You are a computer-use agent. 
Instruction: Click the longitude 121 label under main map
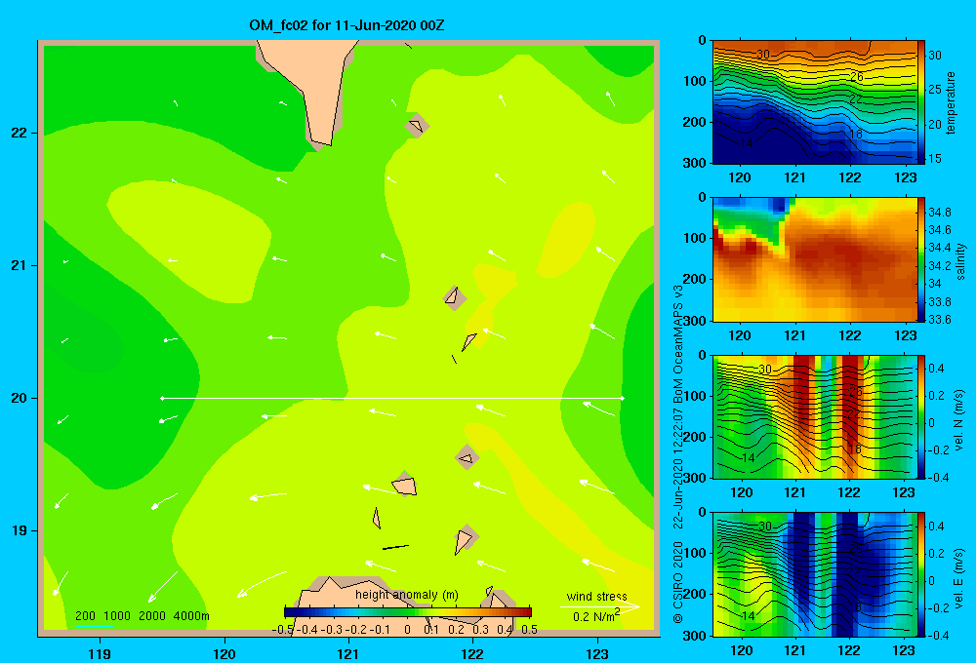(x=348, y=653)
